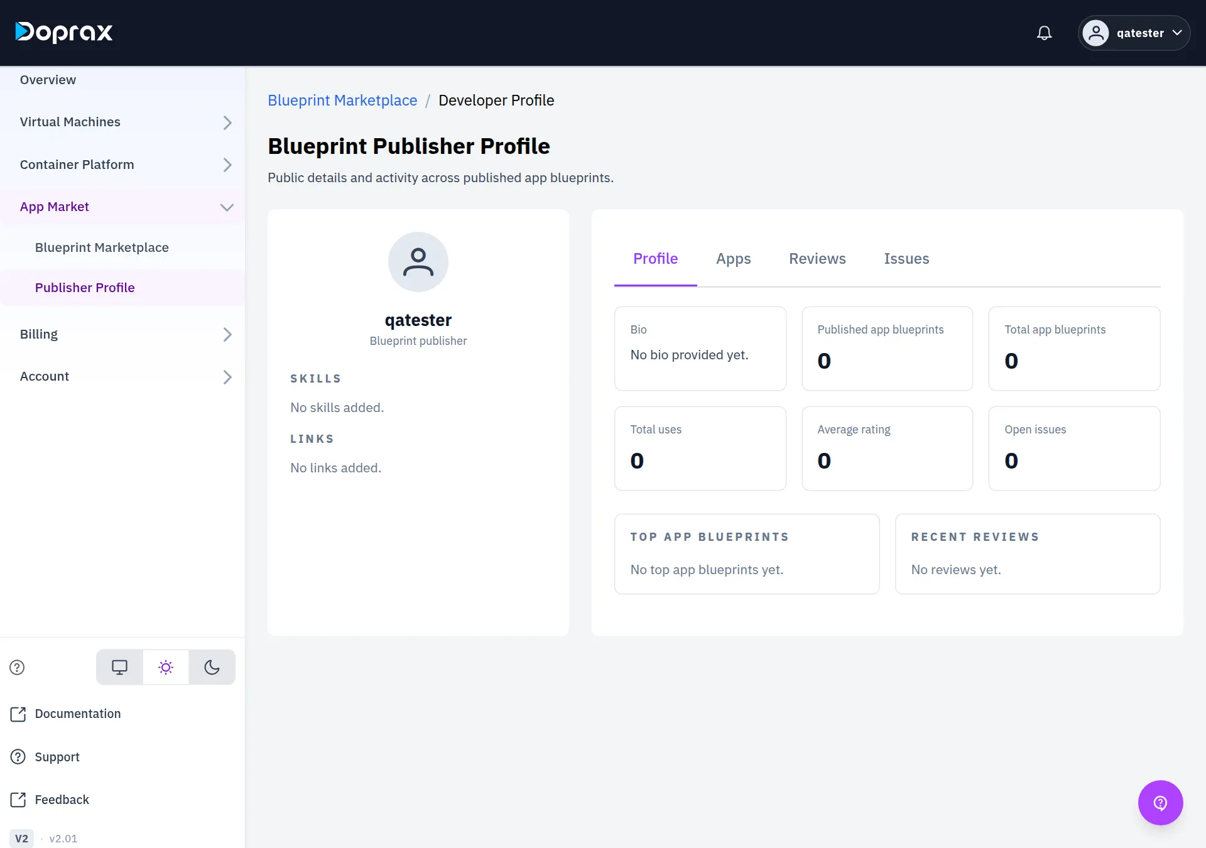The width and height of the screenshot is (1206, 848).
Task: Go to Overview in sidebar
Action: 122,80
